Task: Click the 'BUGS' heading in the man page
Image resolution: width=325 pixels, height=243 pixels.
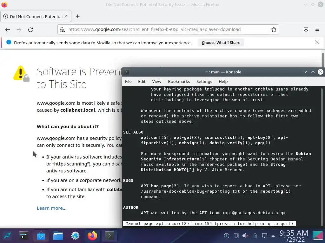Action: [128, 181]
